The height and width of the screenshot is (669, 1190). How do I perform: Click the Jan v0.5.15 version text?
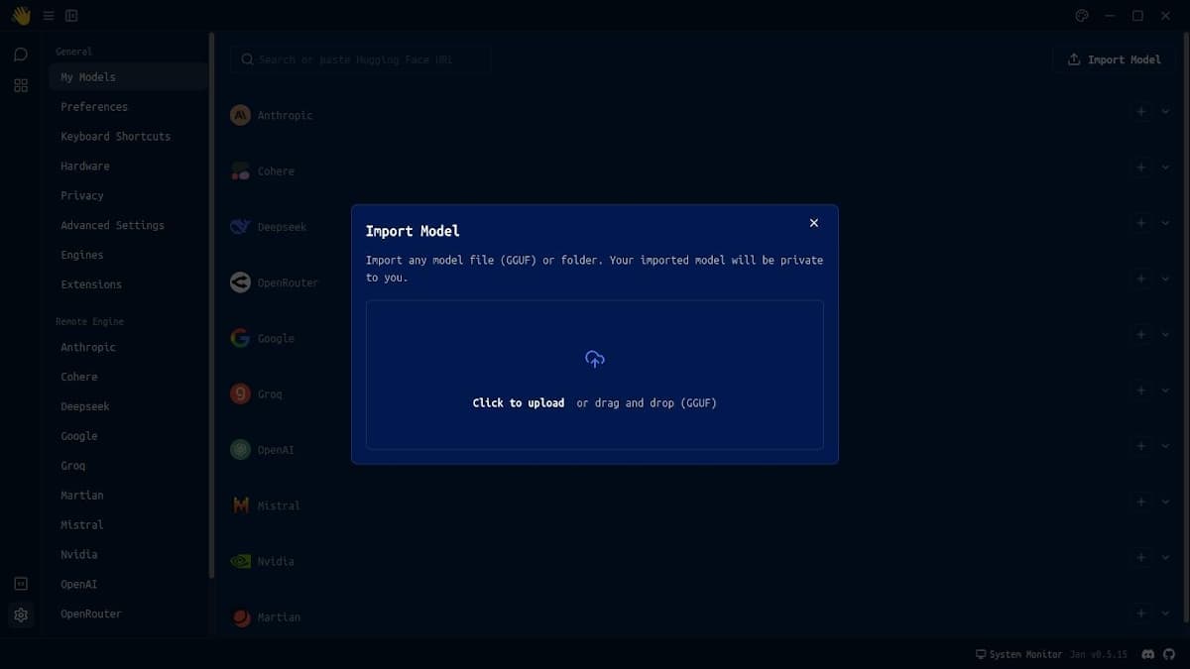1099,655
